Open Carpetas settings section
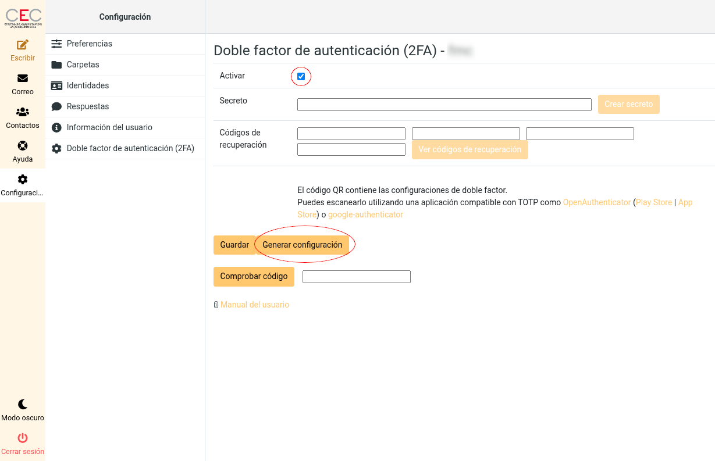Viewport: 715px width, 461px height. (x=83, y=65)
